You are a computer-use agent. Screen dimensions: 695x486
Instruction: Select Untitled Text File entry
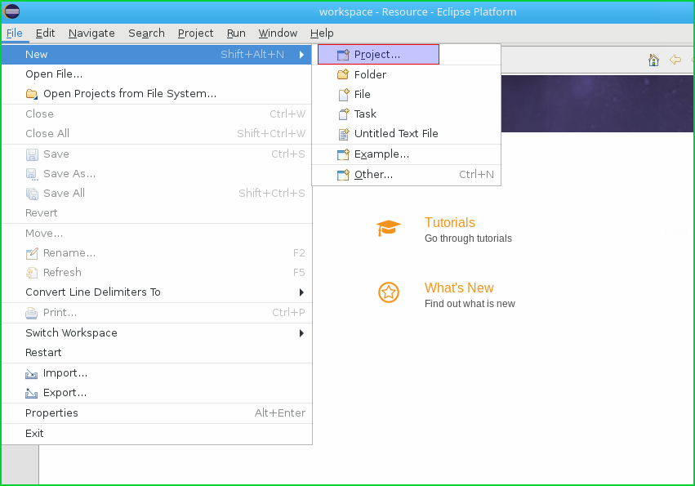(407, 134)
